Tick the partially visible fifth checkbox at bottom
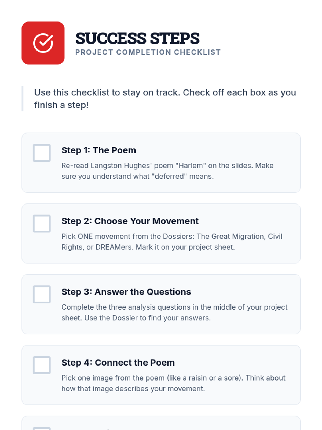Viewport: 322px width, 430px height. click(42, 428)
